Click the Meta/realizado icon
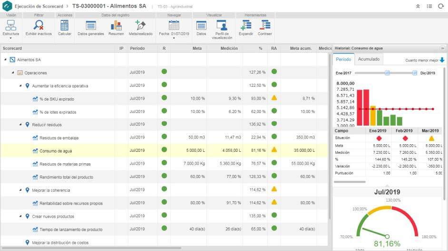448x251 pixels. click(x=140, y=25)
